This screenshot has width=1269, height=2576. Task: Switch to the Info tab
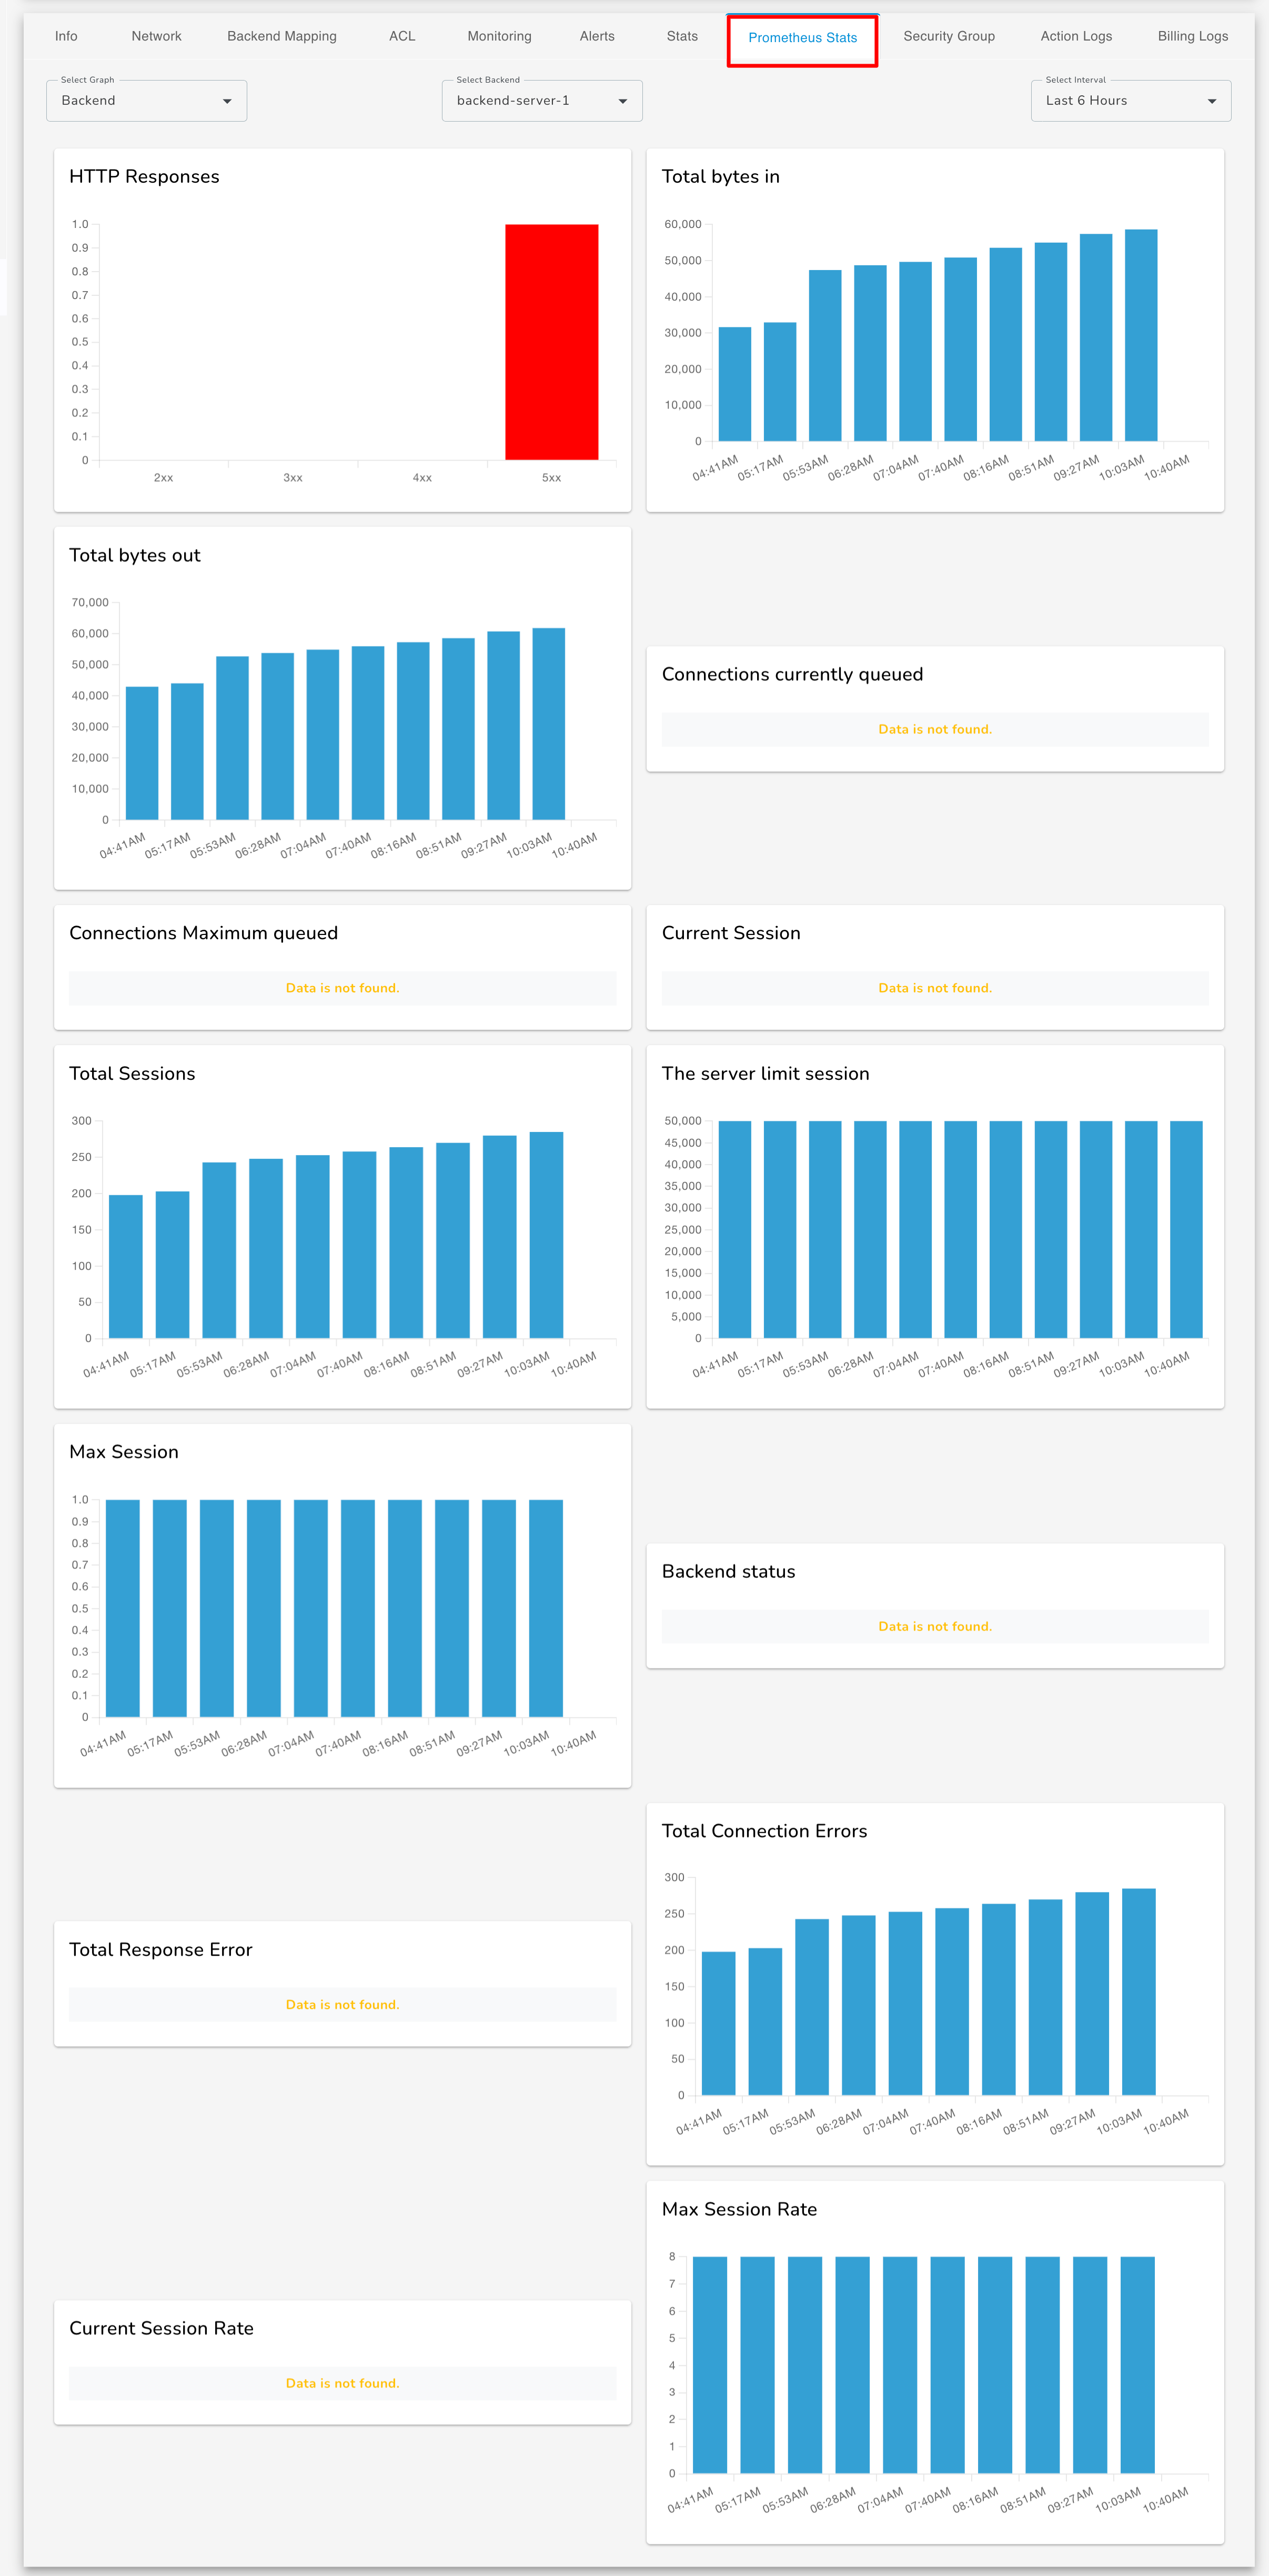pyautogui.click(x=66, y=36)
